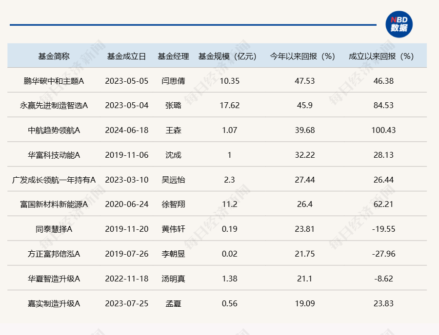This screenshot has height=335, width=439.
Task: Click fund manager 张璐
Action: 173,106
